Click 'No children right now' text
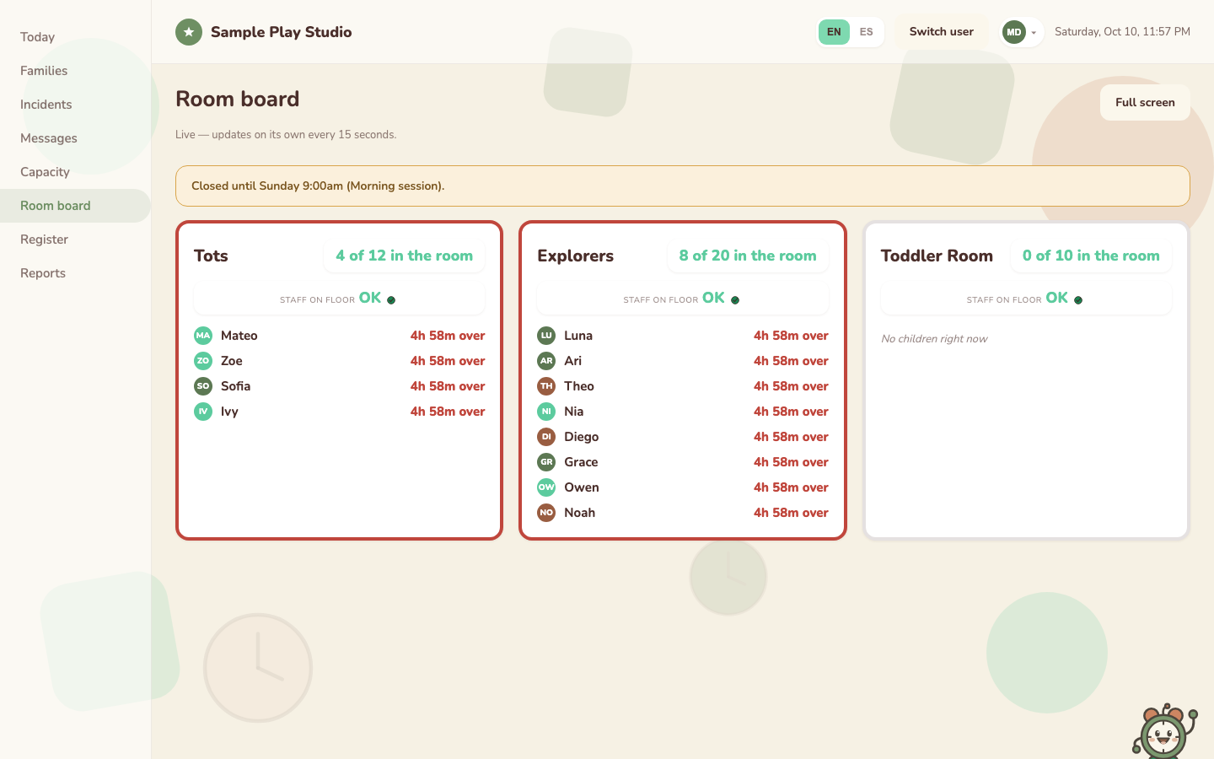Viewport: 1214px width, 759px height. (934, 339)
